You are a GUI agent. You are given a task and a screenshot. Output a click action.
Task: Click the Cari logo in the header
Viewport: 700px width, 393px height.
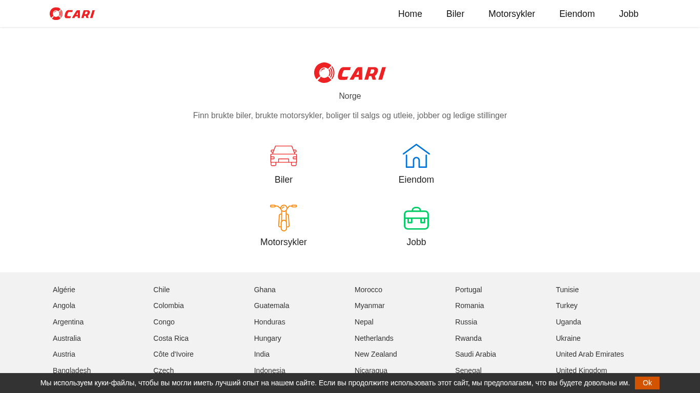click(72, 14)
